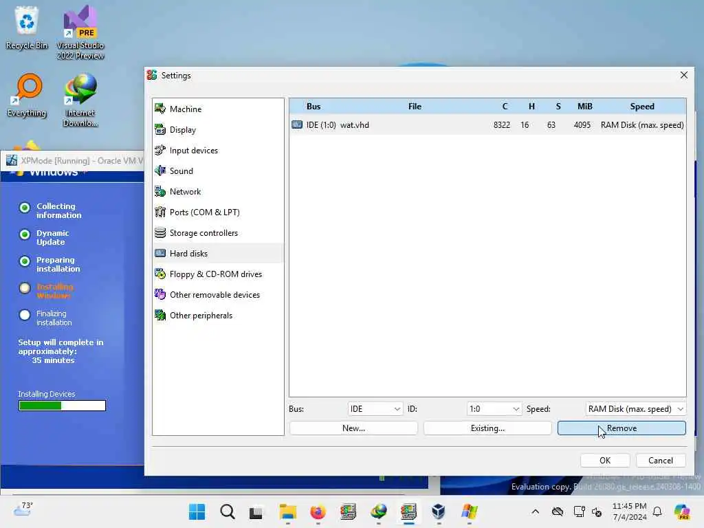Screen dimensions: 704x528
Task: Click the MiB column header
Action: coord(585,107)
